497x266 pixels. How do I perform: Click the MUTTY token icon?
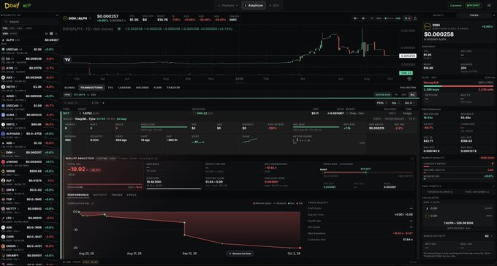coord(3,208)
